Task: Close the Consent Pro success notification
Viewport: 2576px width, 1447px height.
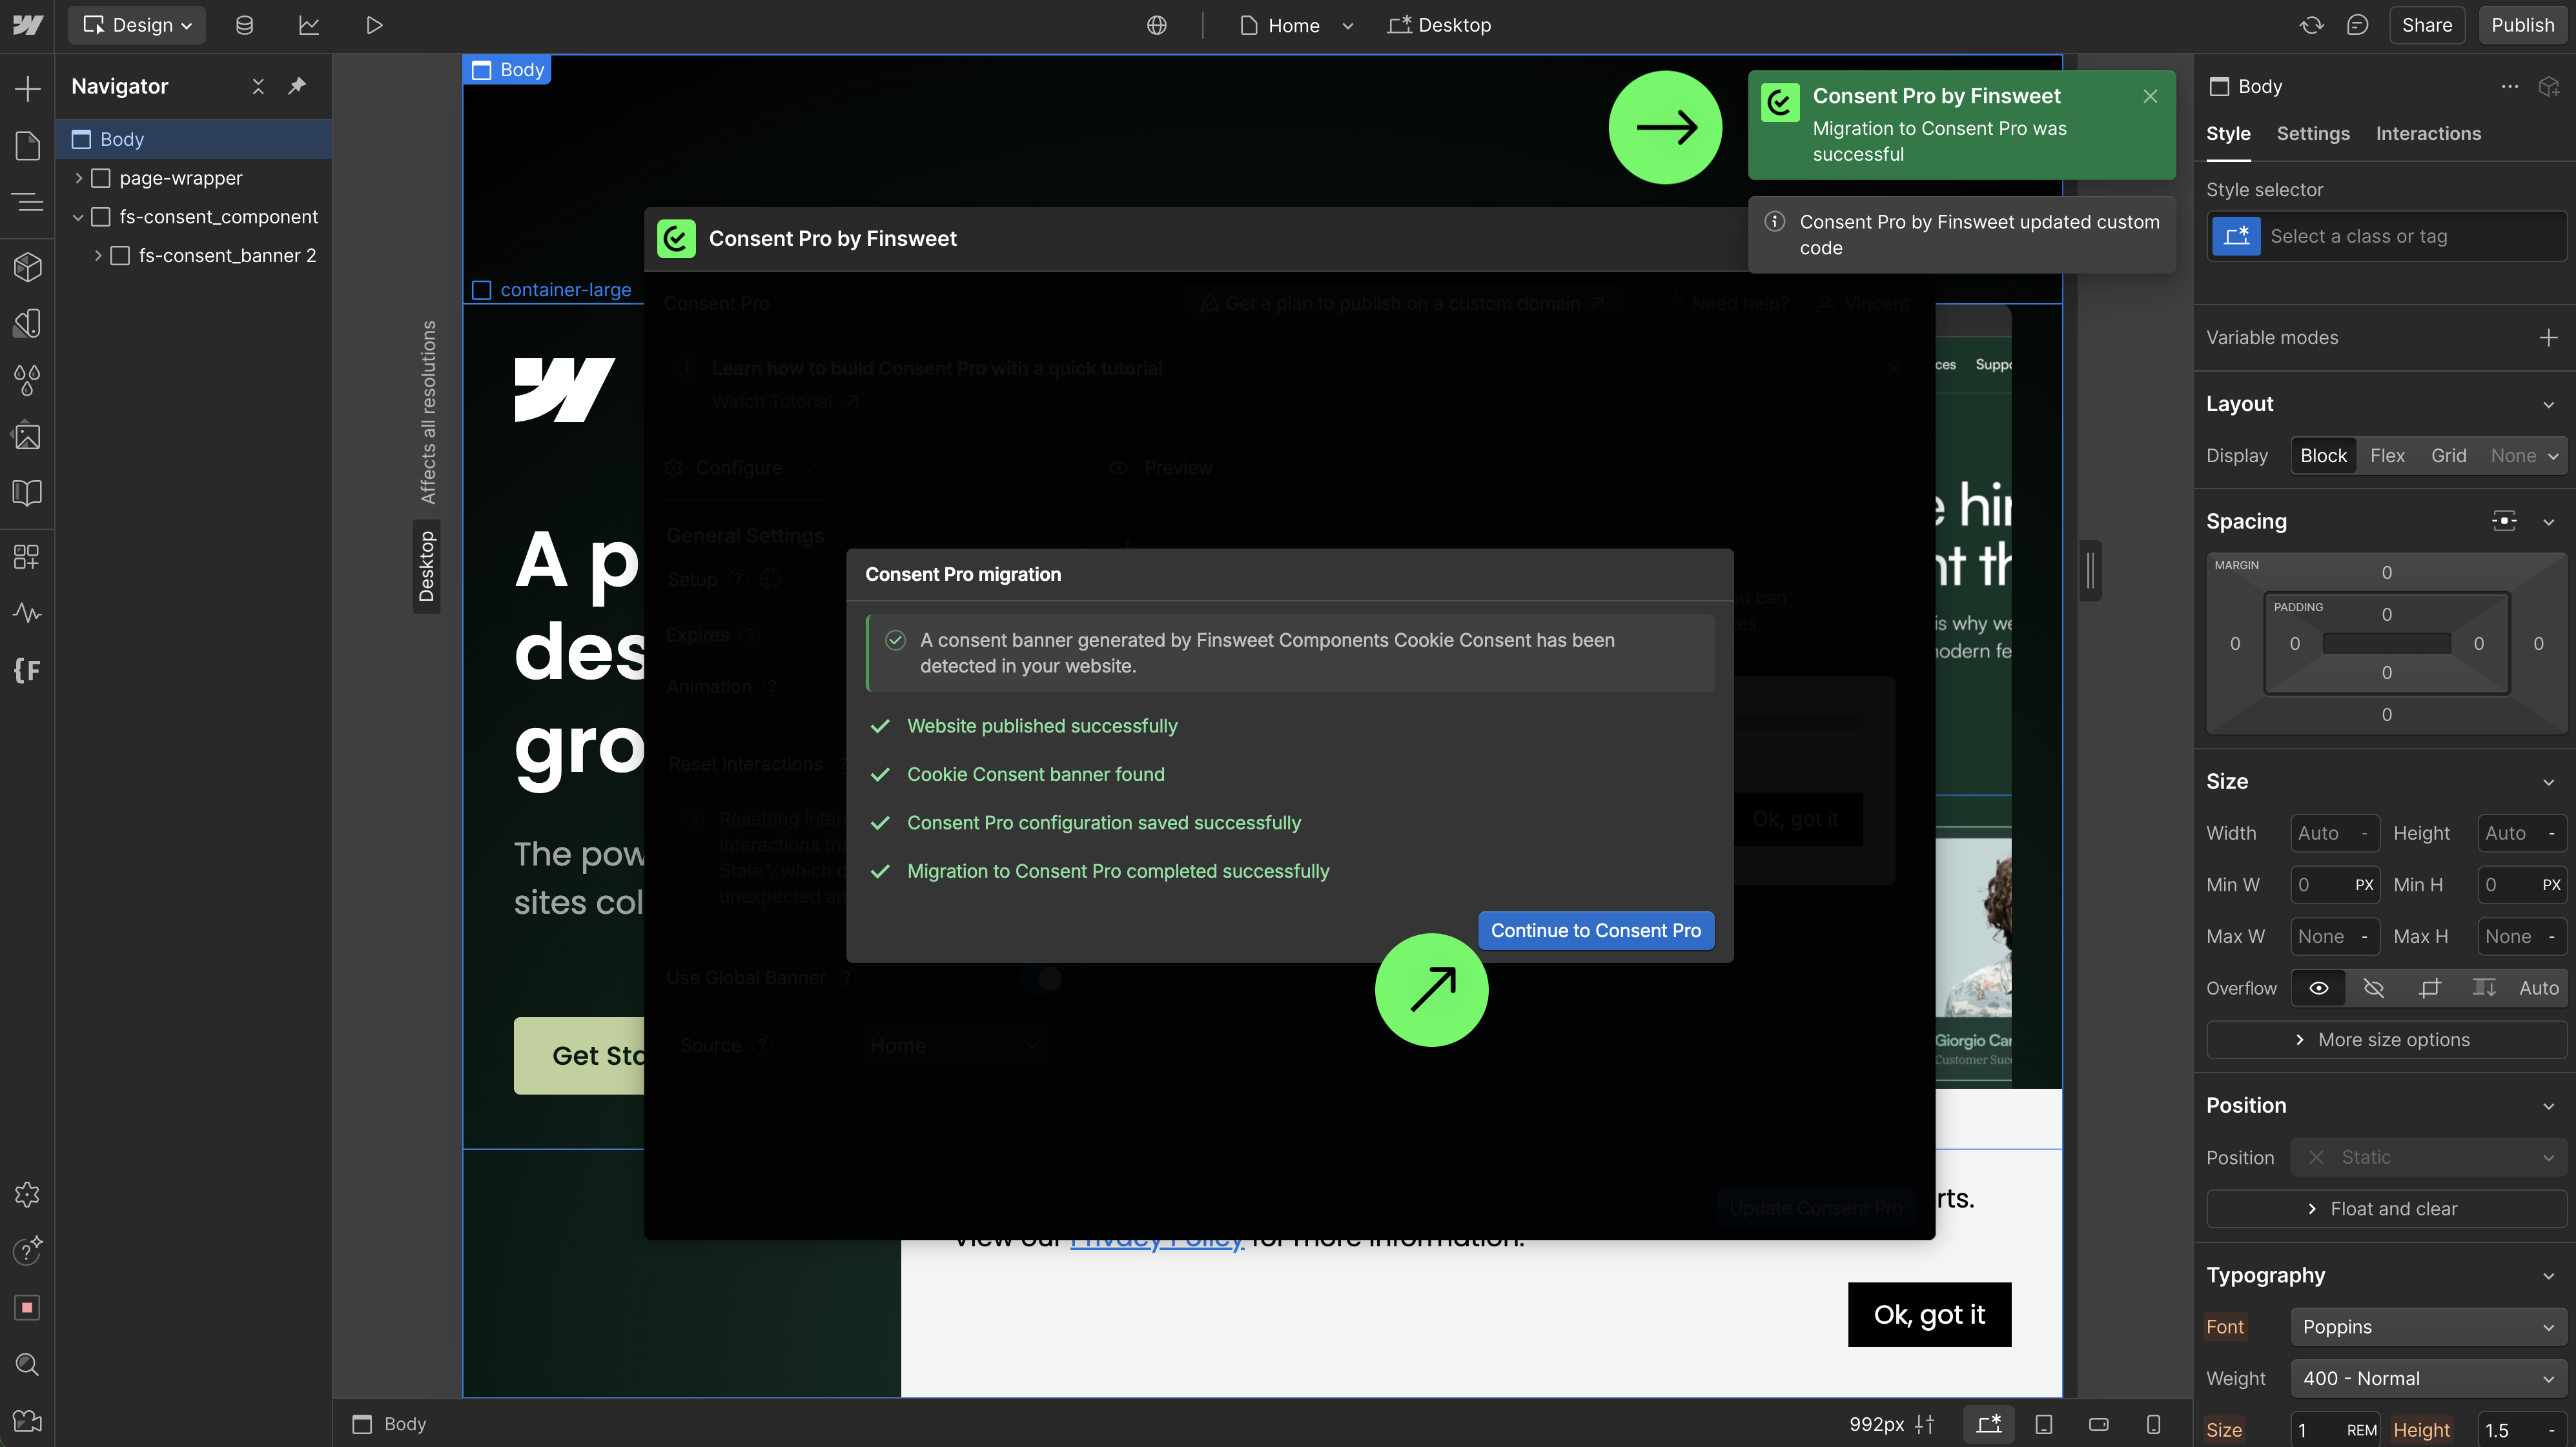Action: point(2149,96)
